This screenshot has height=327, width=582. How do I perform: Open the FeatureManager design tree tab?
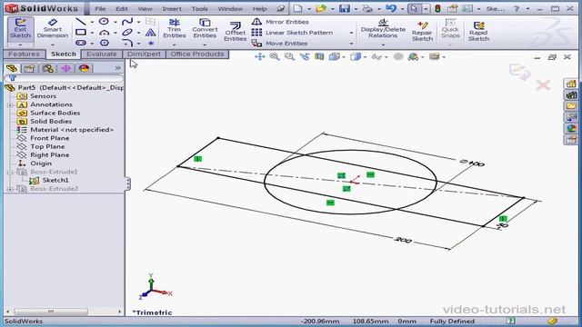12,68
